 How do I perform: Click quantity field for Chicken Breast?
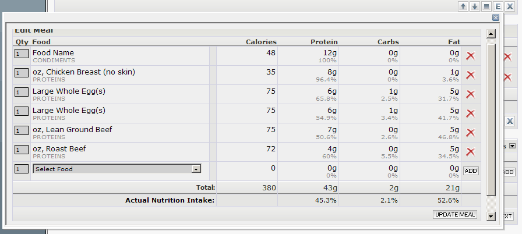(22, 73)
